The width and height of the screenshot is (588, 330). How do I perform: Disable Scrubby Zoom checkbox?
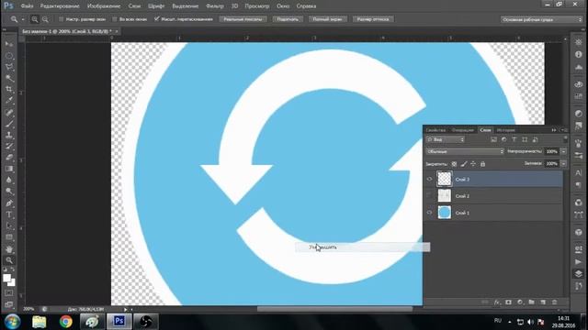click(157, 19)
